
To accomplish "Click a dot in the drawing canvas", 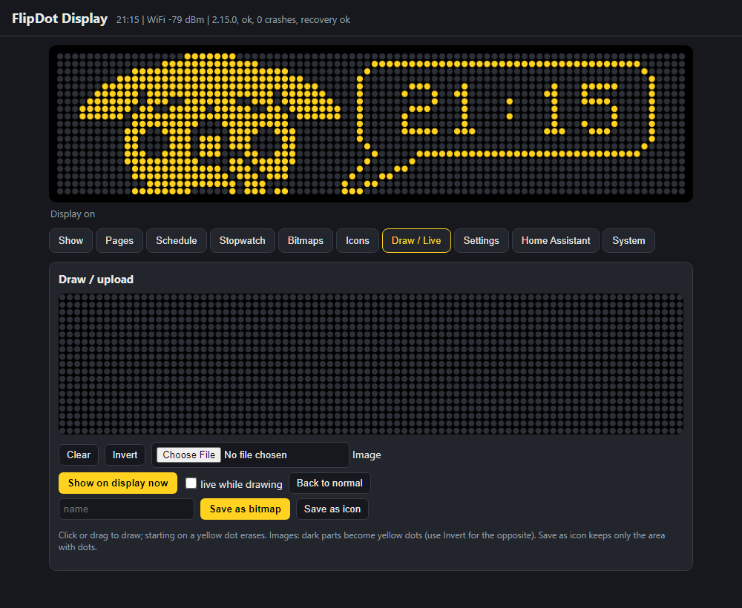I will (371, 364).
